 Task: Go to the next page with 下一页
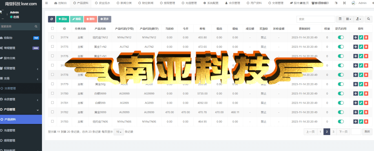click(343, 131)
